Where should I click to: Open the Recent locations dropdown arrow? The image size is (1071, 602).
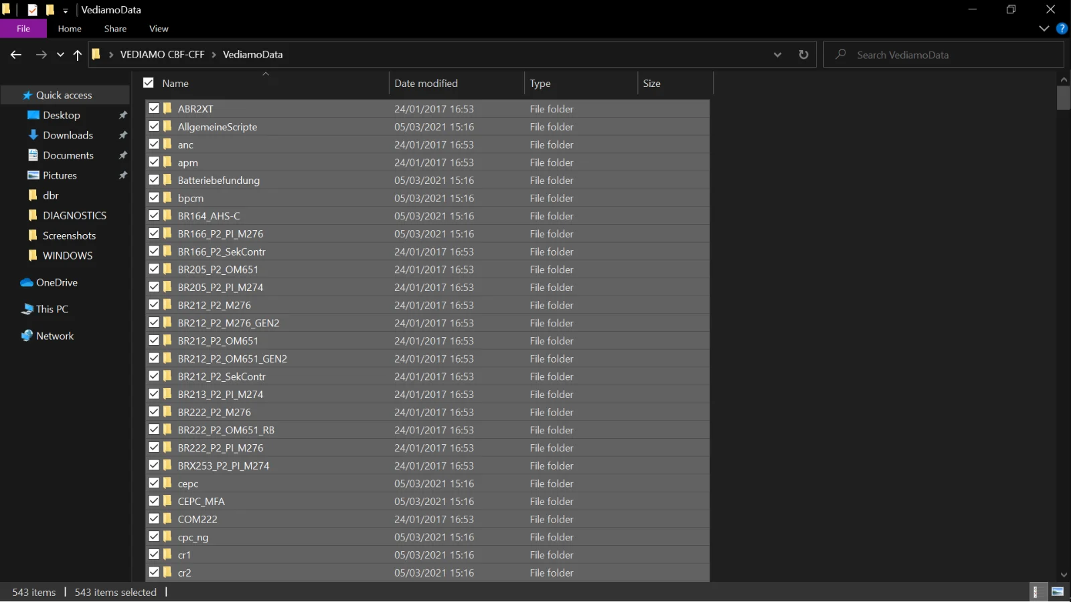(x=60, y=55)
